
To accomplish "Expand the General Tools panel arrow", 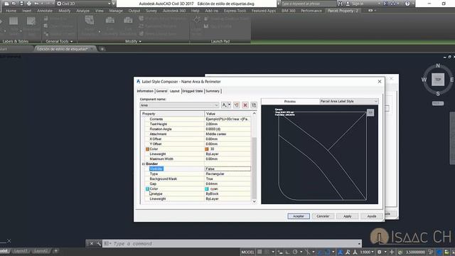I will pos(72,41).
